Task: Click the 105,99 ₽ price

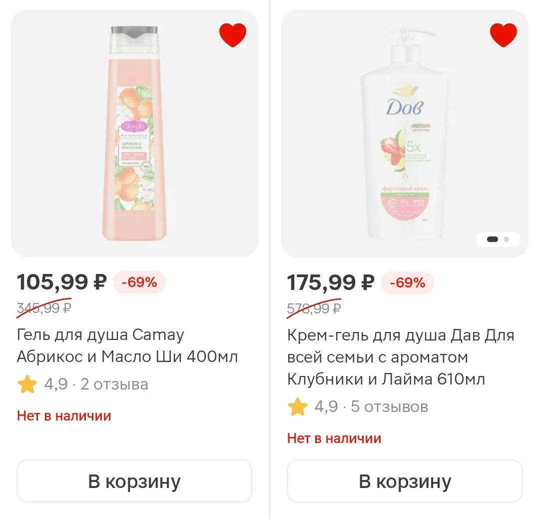Action: pos(62,282)
